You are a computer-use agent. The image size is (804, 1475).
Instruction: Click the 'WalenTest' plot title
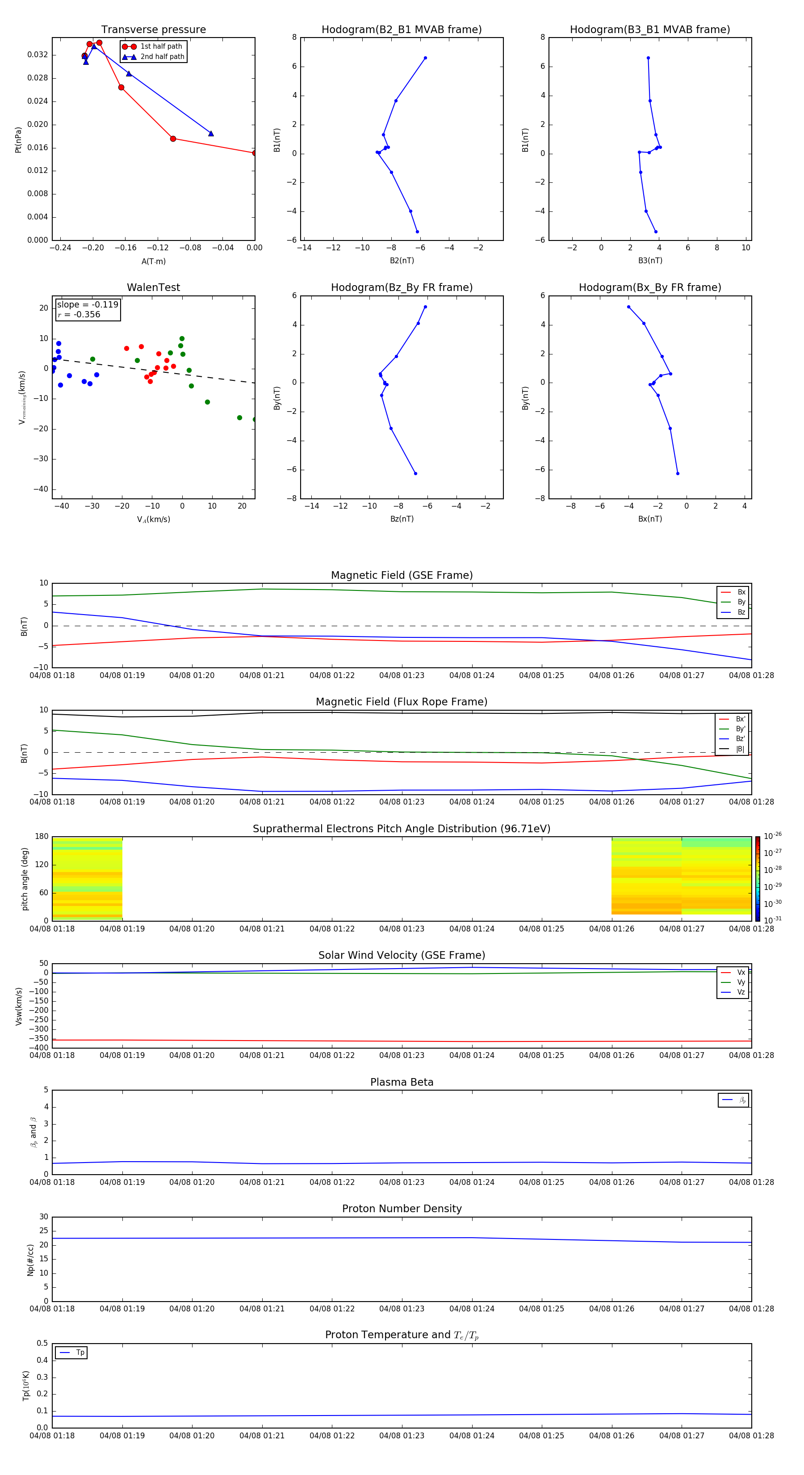pos(153,287)
